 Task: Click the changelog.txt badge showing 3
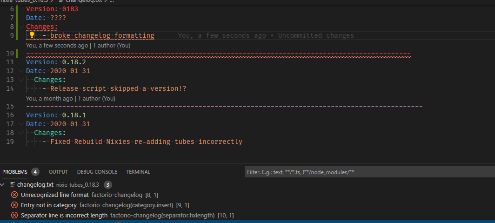pyautogui.click(x=107, y=184)
